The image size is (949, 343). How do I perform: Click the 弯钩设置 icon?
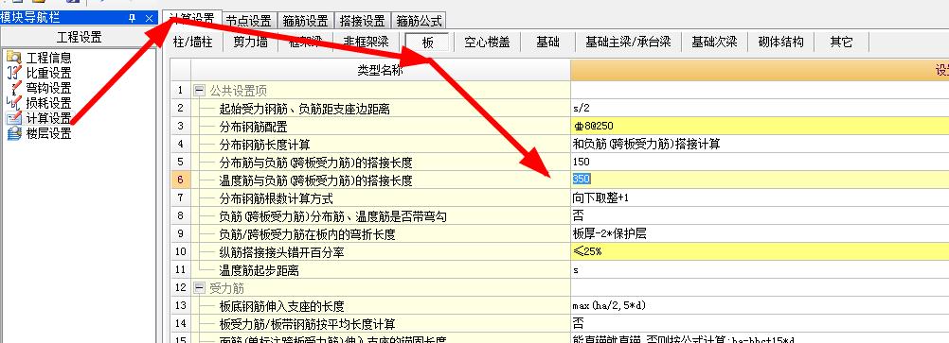click(14, 88)
